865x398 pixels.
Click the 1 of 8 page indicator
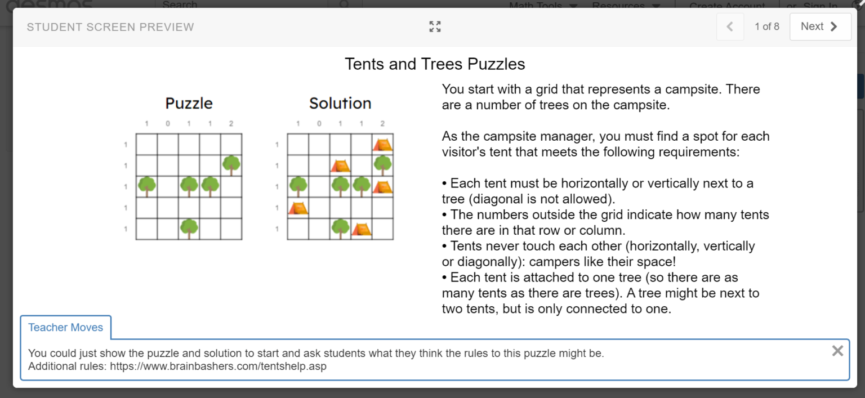766,26
